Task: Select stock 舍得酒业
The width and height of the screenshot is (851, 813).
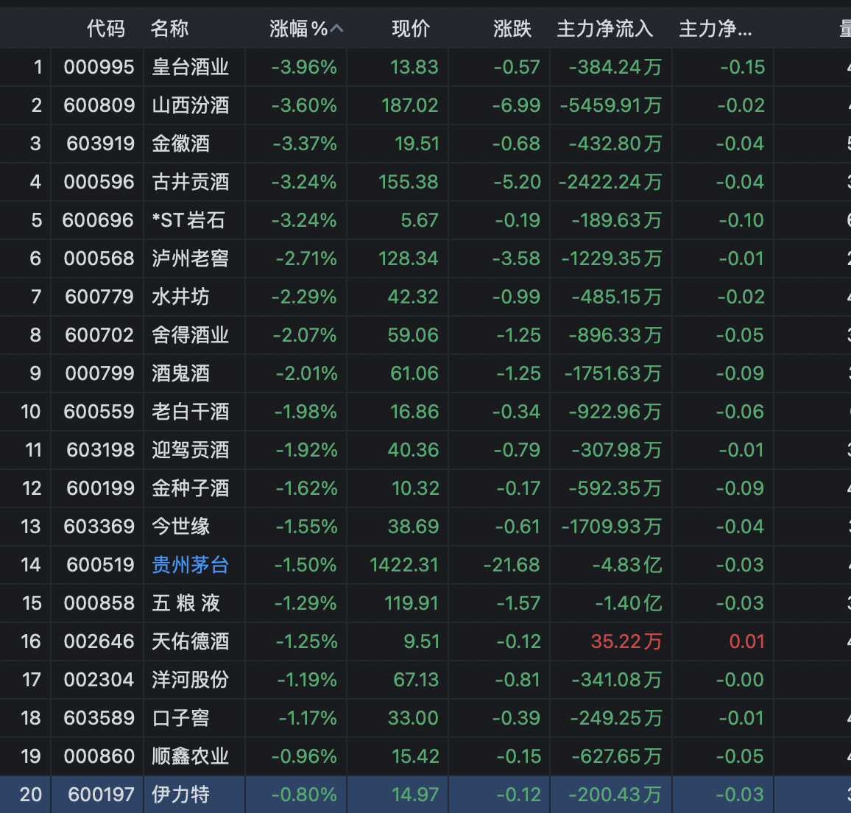Action: click(191, 335)
